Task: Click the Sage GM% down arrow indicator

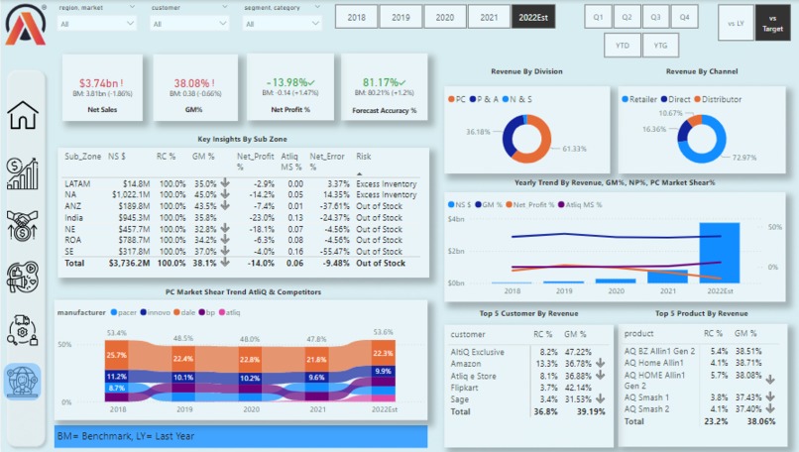Action: [x=601, y=398]
